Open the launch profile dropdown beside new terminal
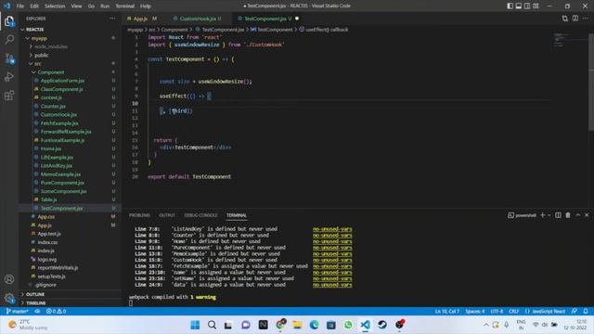 coord(549,215)
